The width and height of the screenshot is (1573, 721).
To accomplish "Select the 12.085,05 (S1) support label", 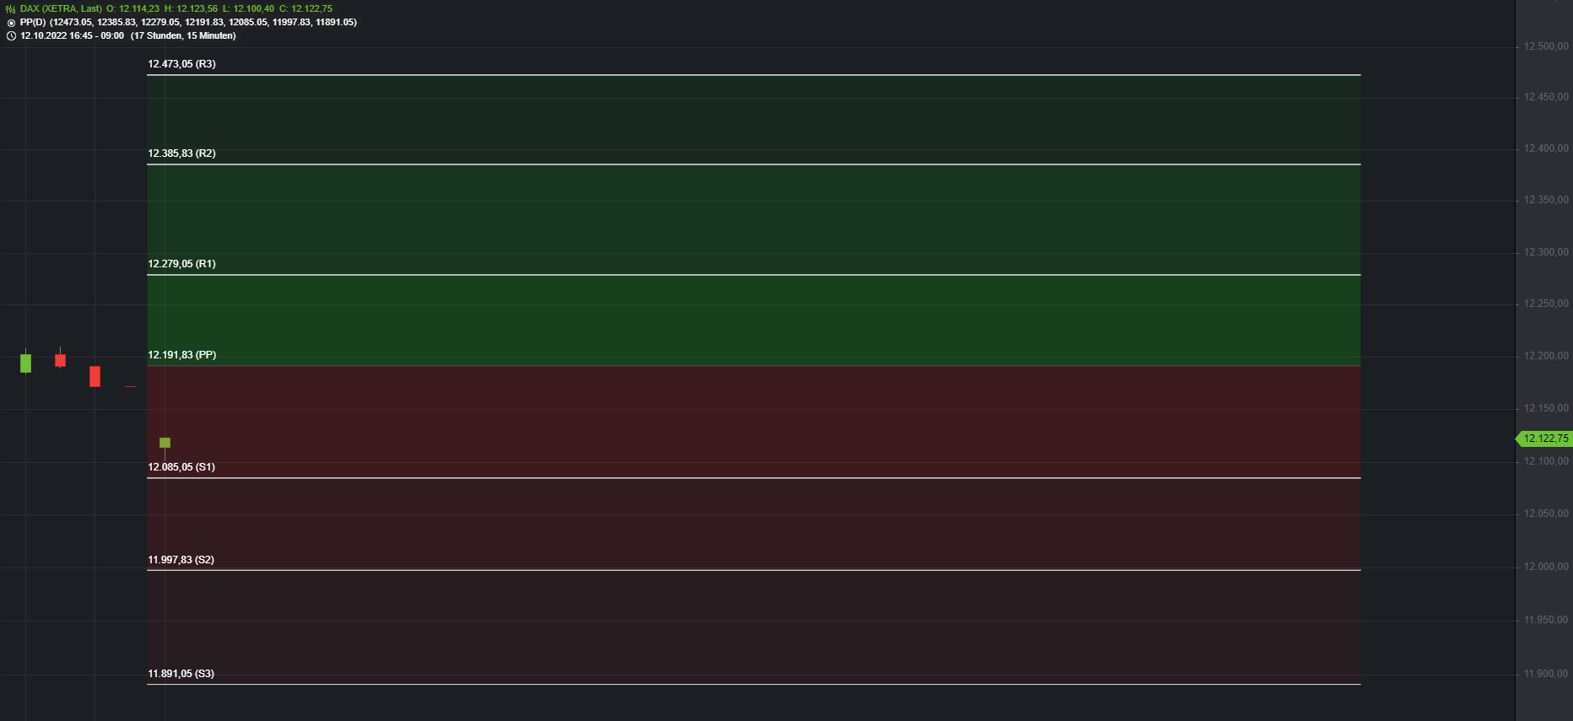I will (x=181, y=467).
